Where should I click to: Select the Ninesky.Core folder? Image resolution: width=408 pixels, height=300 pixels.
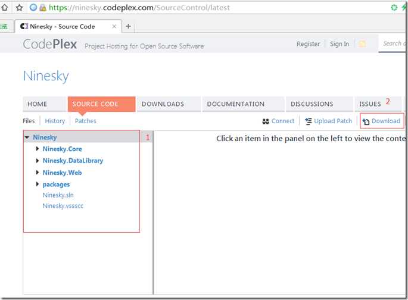[62, 149]
